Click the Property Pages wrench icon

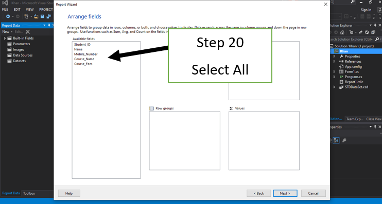point(344,140)
